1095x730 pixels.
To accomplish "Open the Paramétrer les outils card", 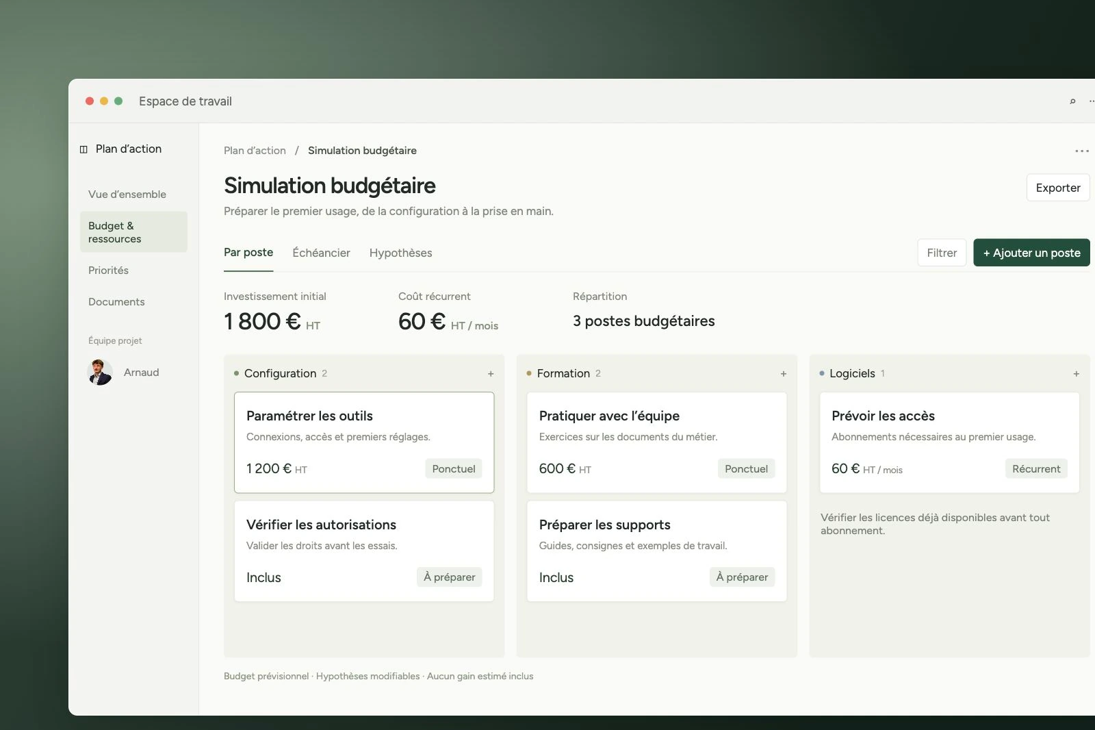I will 364,442.
